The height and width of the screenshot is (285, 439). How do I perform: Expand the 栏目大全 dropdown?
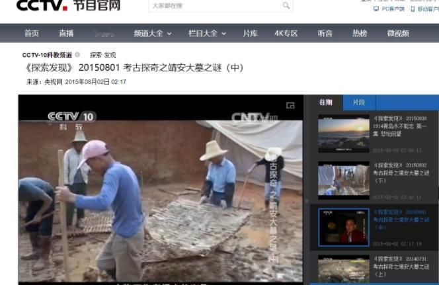pyautogui.click(x=207, y=33)
